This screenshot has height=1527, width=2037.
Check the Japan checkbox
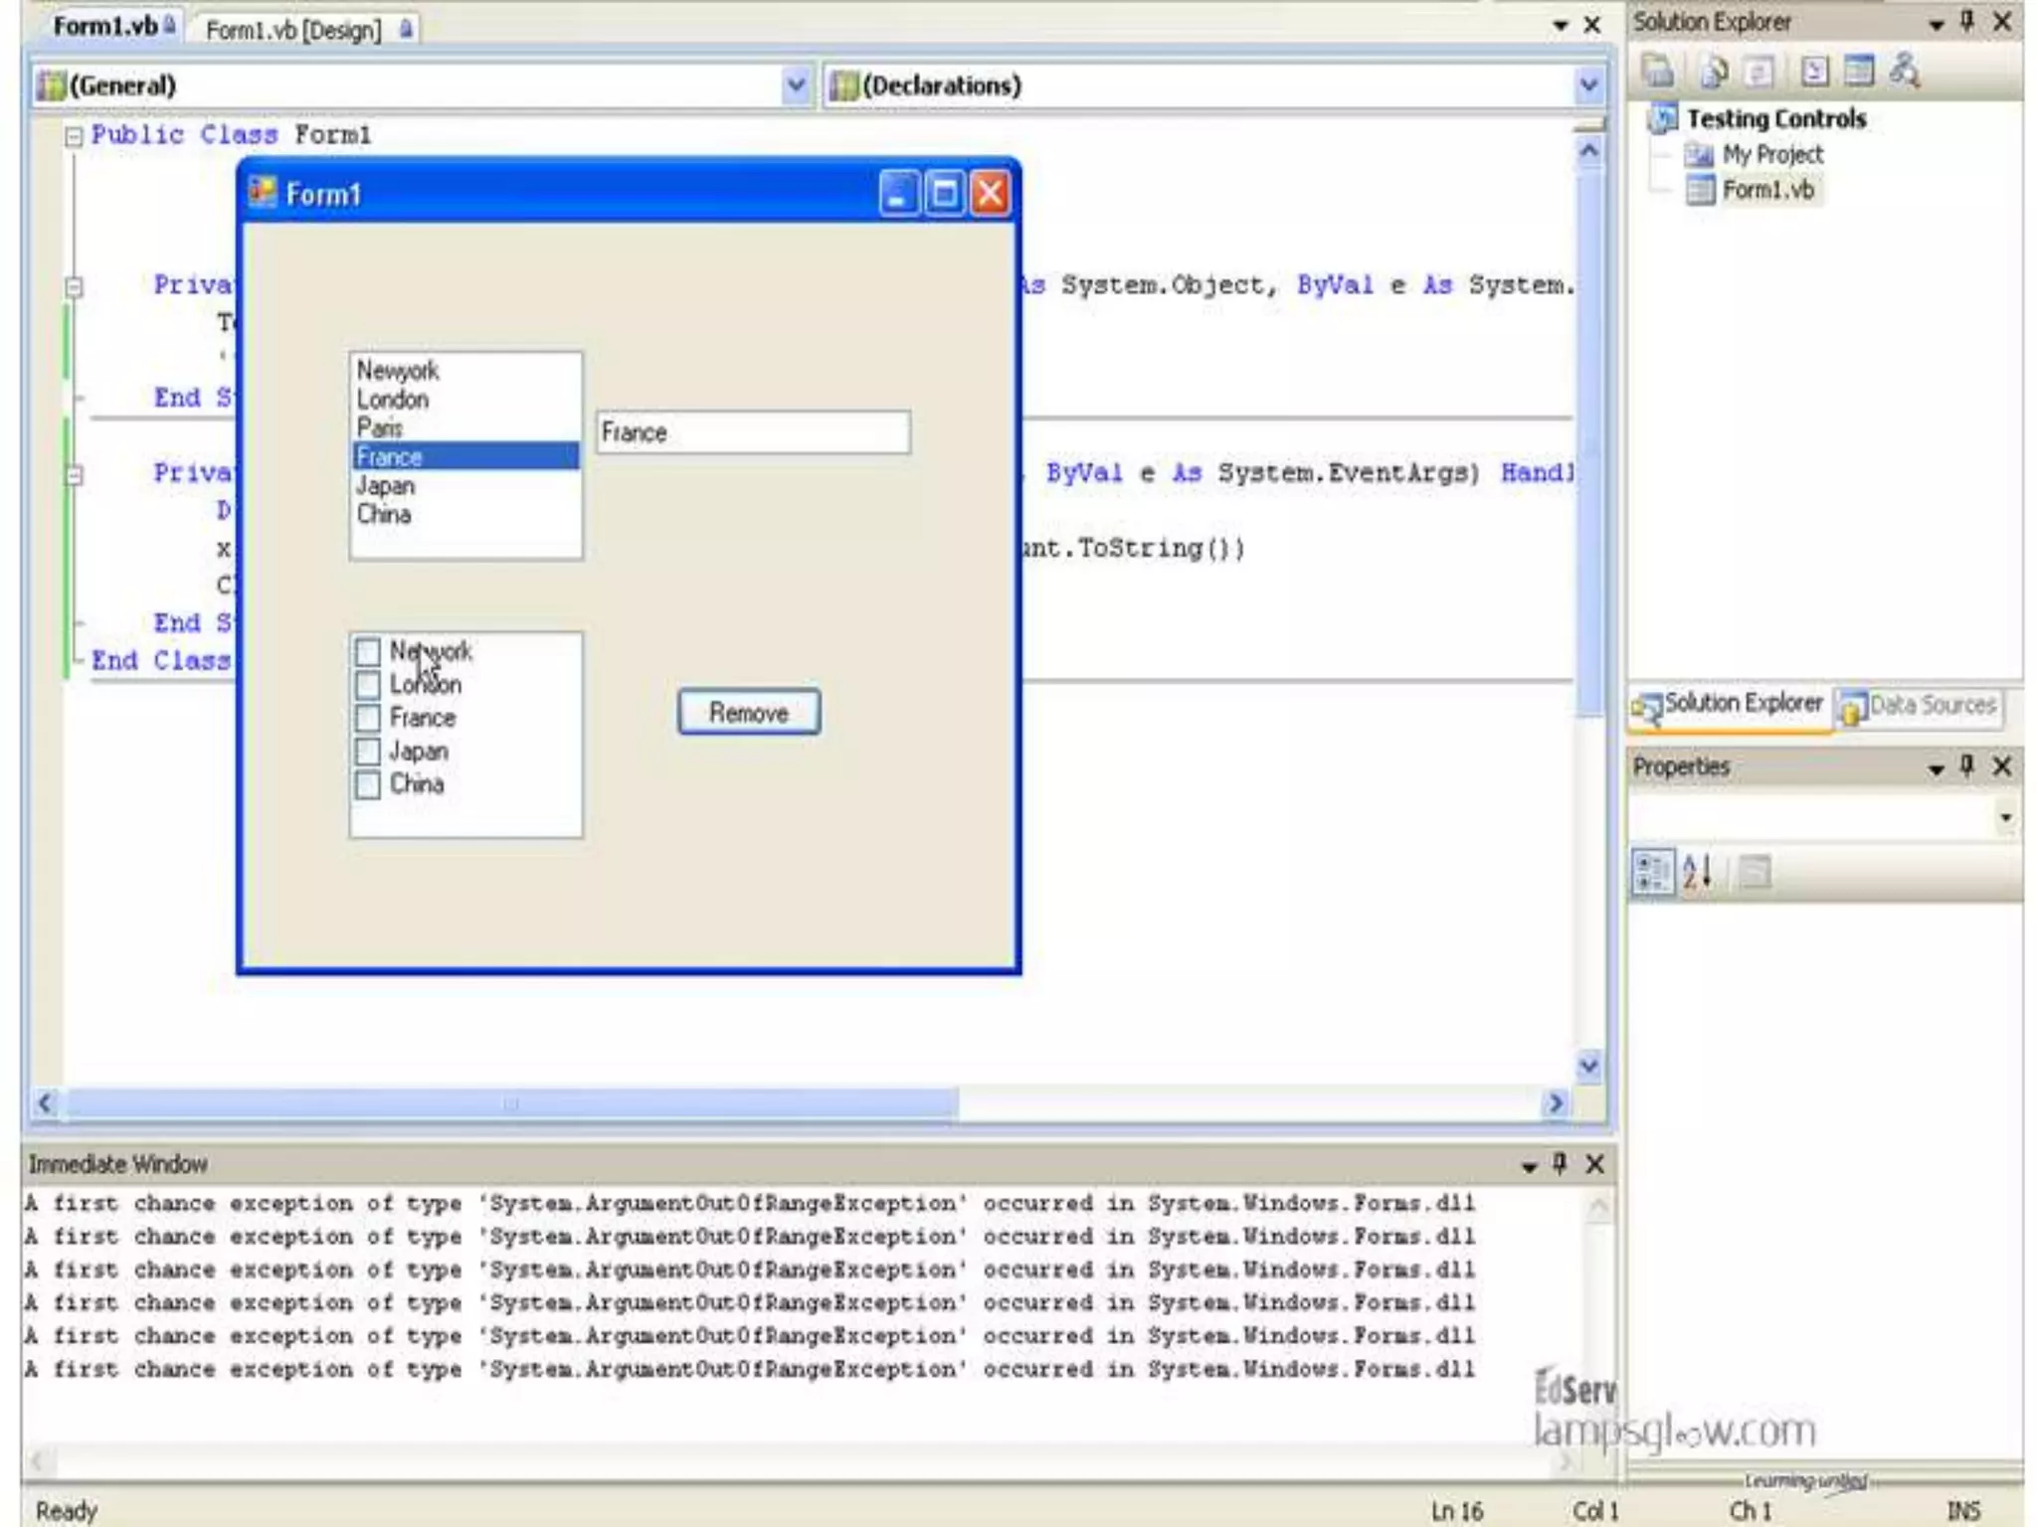[368, 751]
